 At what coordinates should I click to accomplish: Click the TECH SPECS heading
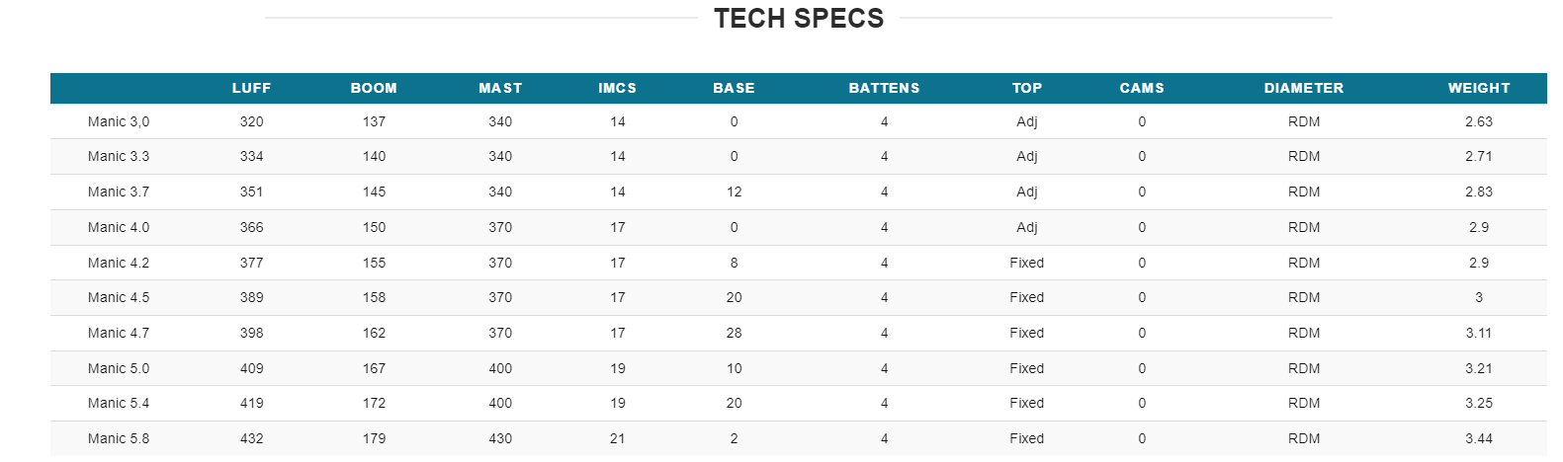(x=799, y=19)
